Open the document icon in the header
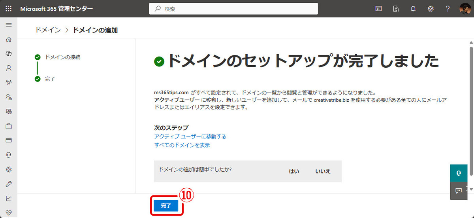The width and height of the screenshot is (474, 218). (396, 9)
